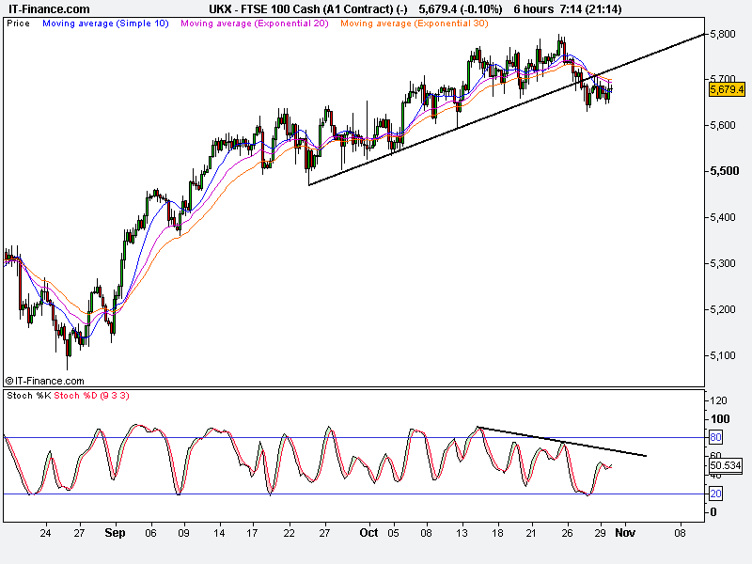The width and height of the screenshot is (752, 564).
Task: Click the 7:14 (21:14) time text
Action: (591, 9)
